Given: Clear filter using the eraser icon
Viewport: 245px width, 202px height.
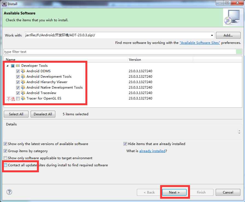Looking at the screenshot, I should 239,52.
